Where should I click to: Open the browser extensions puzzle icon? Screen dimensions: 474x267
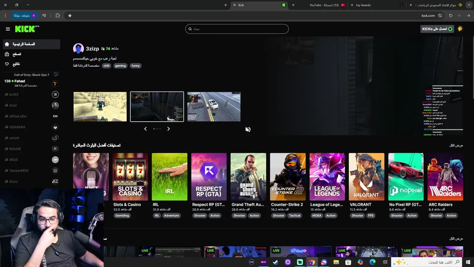click(x=57, y=16)
